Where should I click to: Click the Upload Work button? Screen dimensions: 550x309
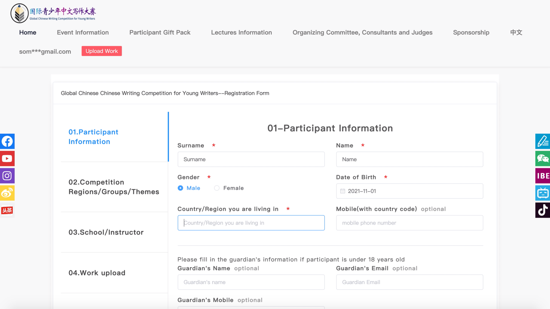pyautogui.click(x=102, y=51)
